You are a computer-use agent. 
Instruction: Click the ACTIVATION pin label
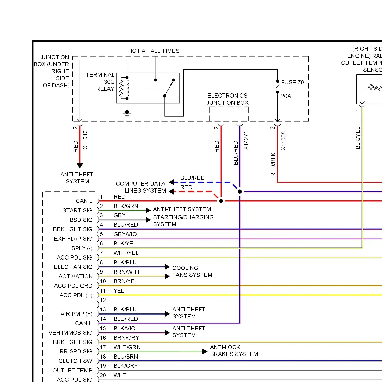point(76,276)
